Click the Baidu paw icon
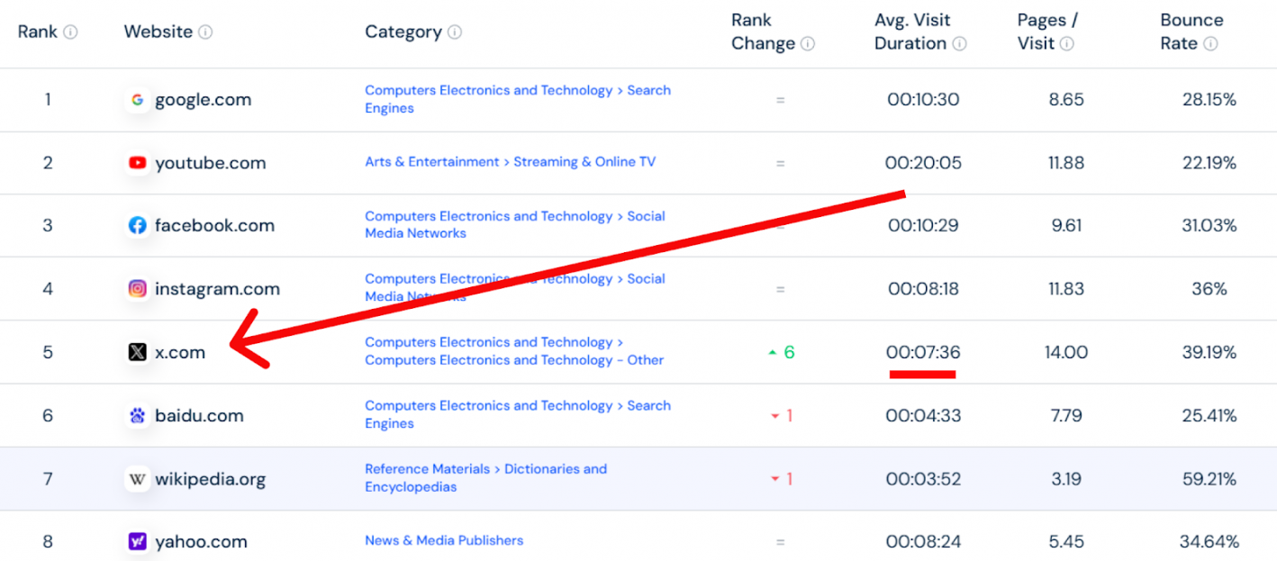Screen dimensions: 1277x561 [x=137, y=415]
